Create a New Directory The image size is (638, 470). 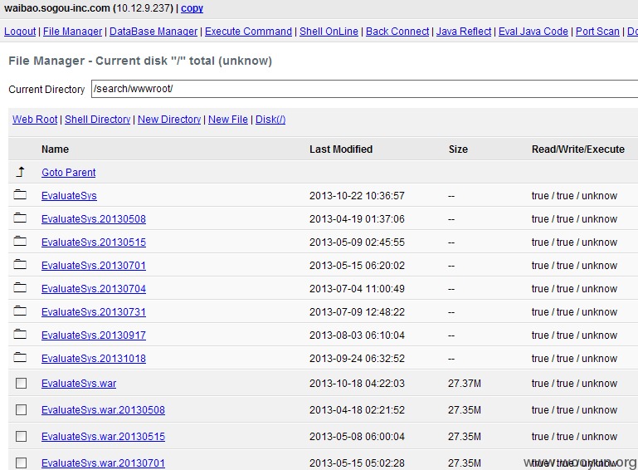(x=169, y=120)
